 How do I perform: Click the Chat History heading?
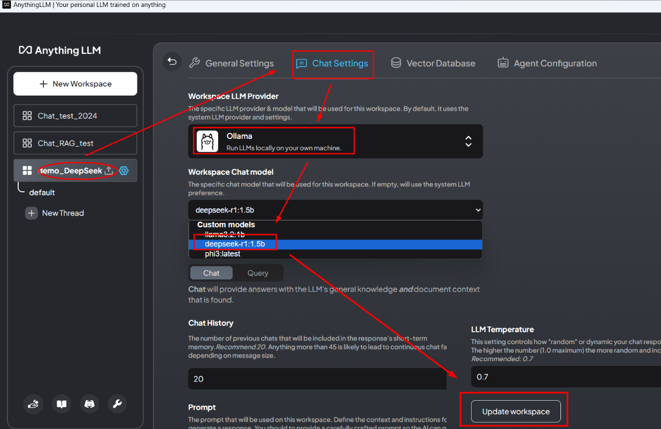[211, 323]
